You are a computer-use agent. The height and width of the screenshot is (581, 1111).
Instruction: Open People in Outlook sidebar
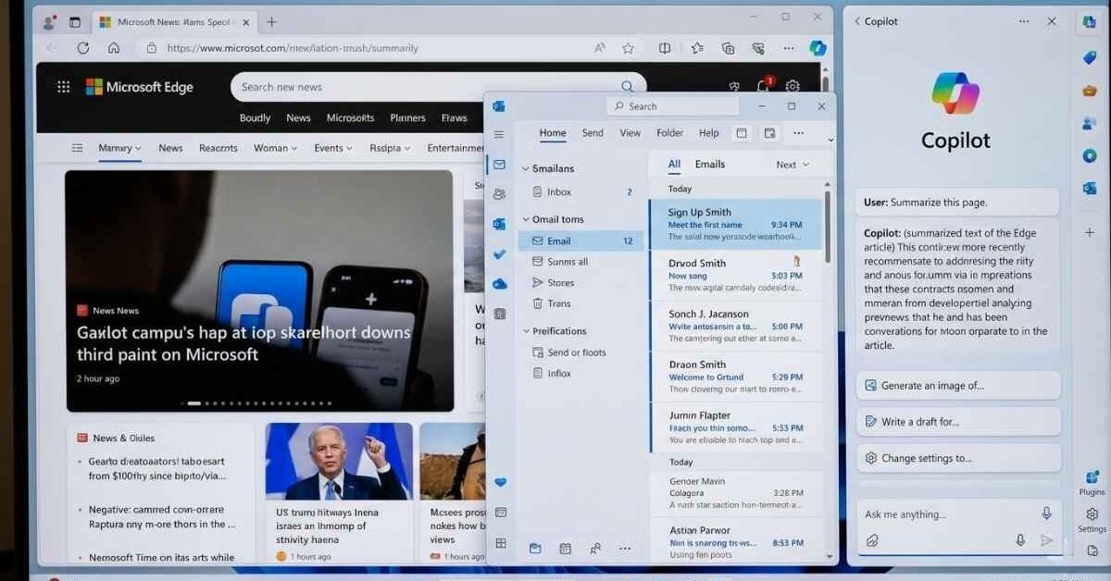(x=499, y=193)
